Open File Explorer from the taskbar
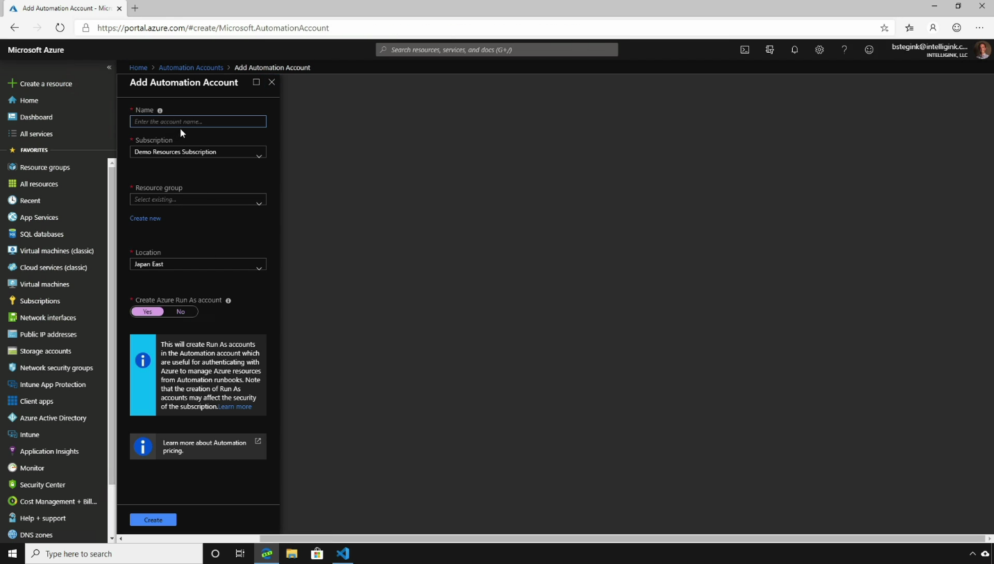 click(x=292, y=553)
